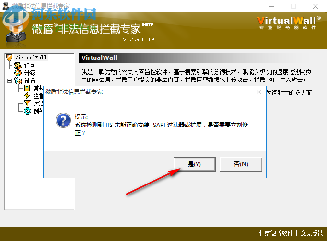
Task: Collapse the 设置 tree node
Action: (x=9, y=80)
